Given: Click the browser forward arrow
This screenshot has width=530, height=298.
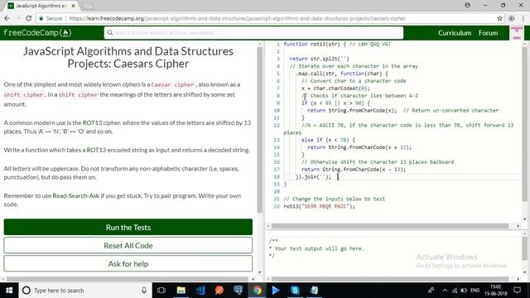Looking at the screenshot, I should point(18,18).
